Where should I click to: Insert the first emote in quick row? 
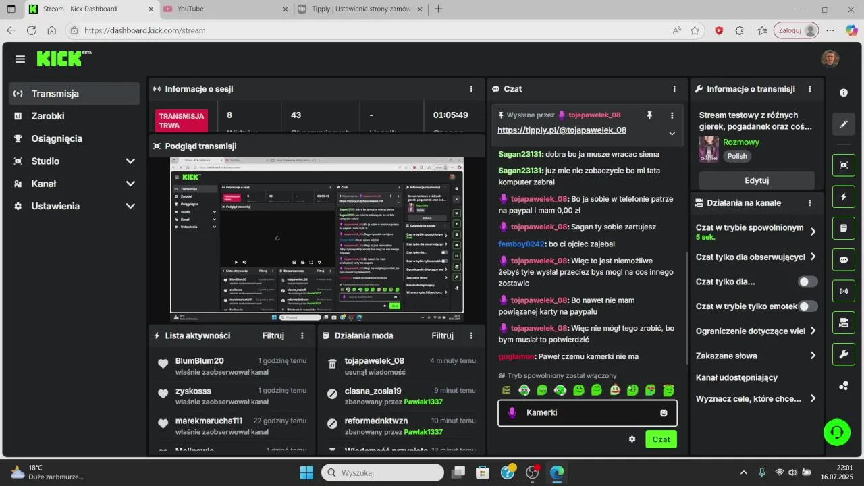click(x=507, y=390)
